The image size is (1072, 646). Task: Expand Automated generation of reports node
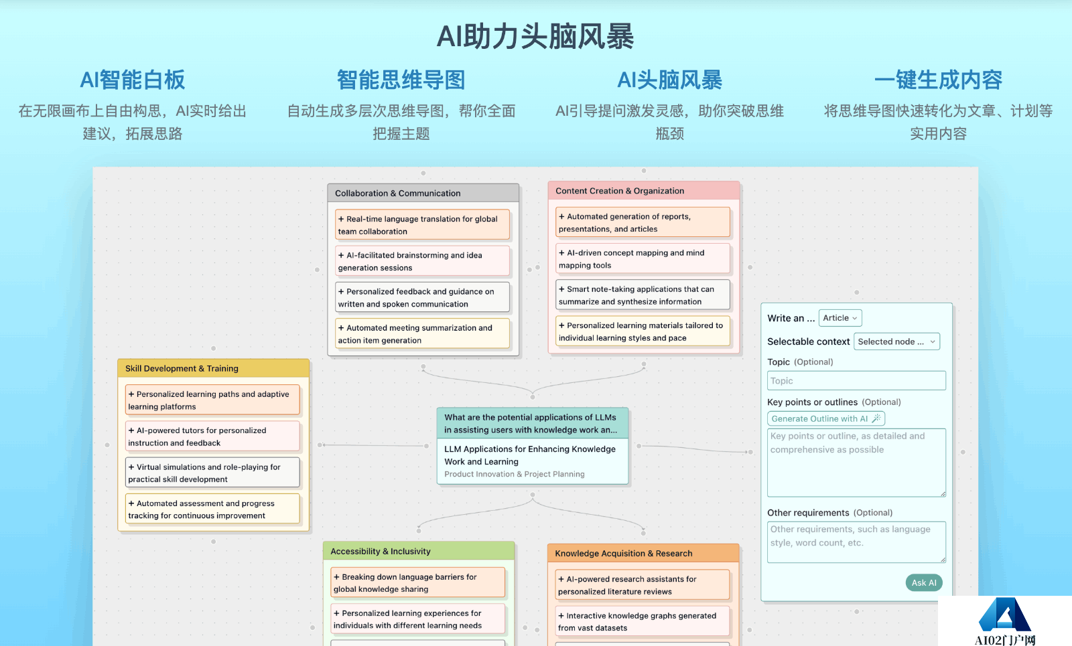[561, 216]
